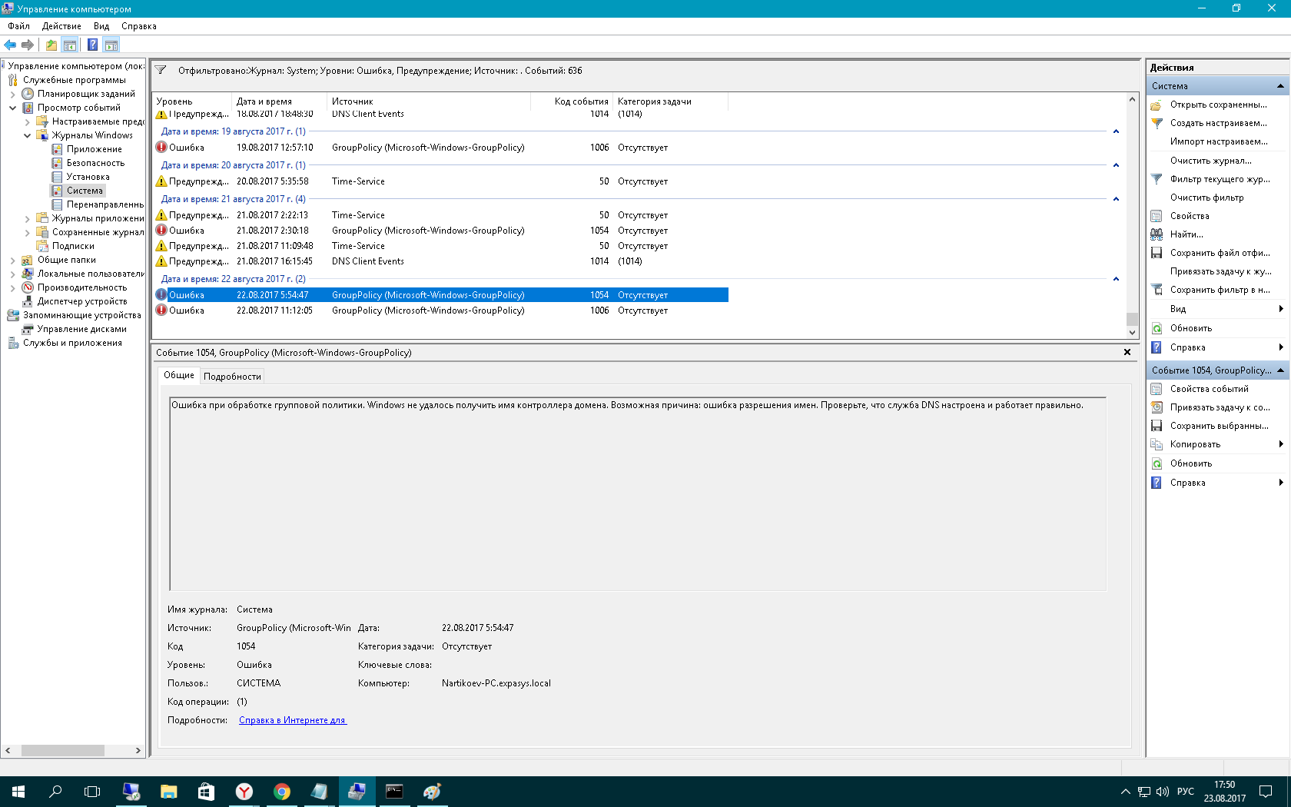The image size is (1291, 807).
Task: Select the 22.08.2017 11:12:05 error event
Action: [x=441, y=311]
